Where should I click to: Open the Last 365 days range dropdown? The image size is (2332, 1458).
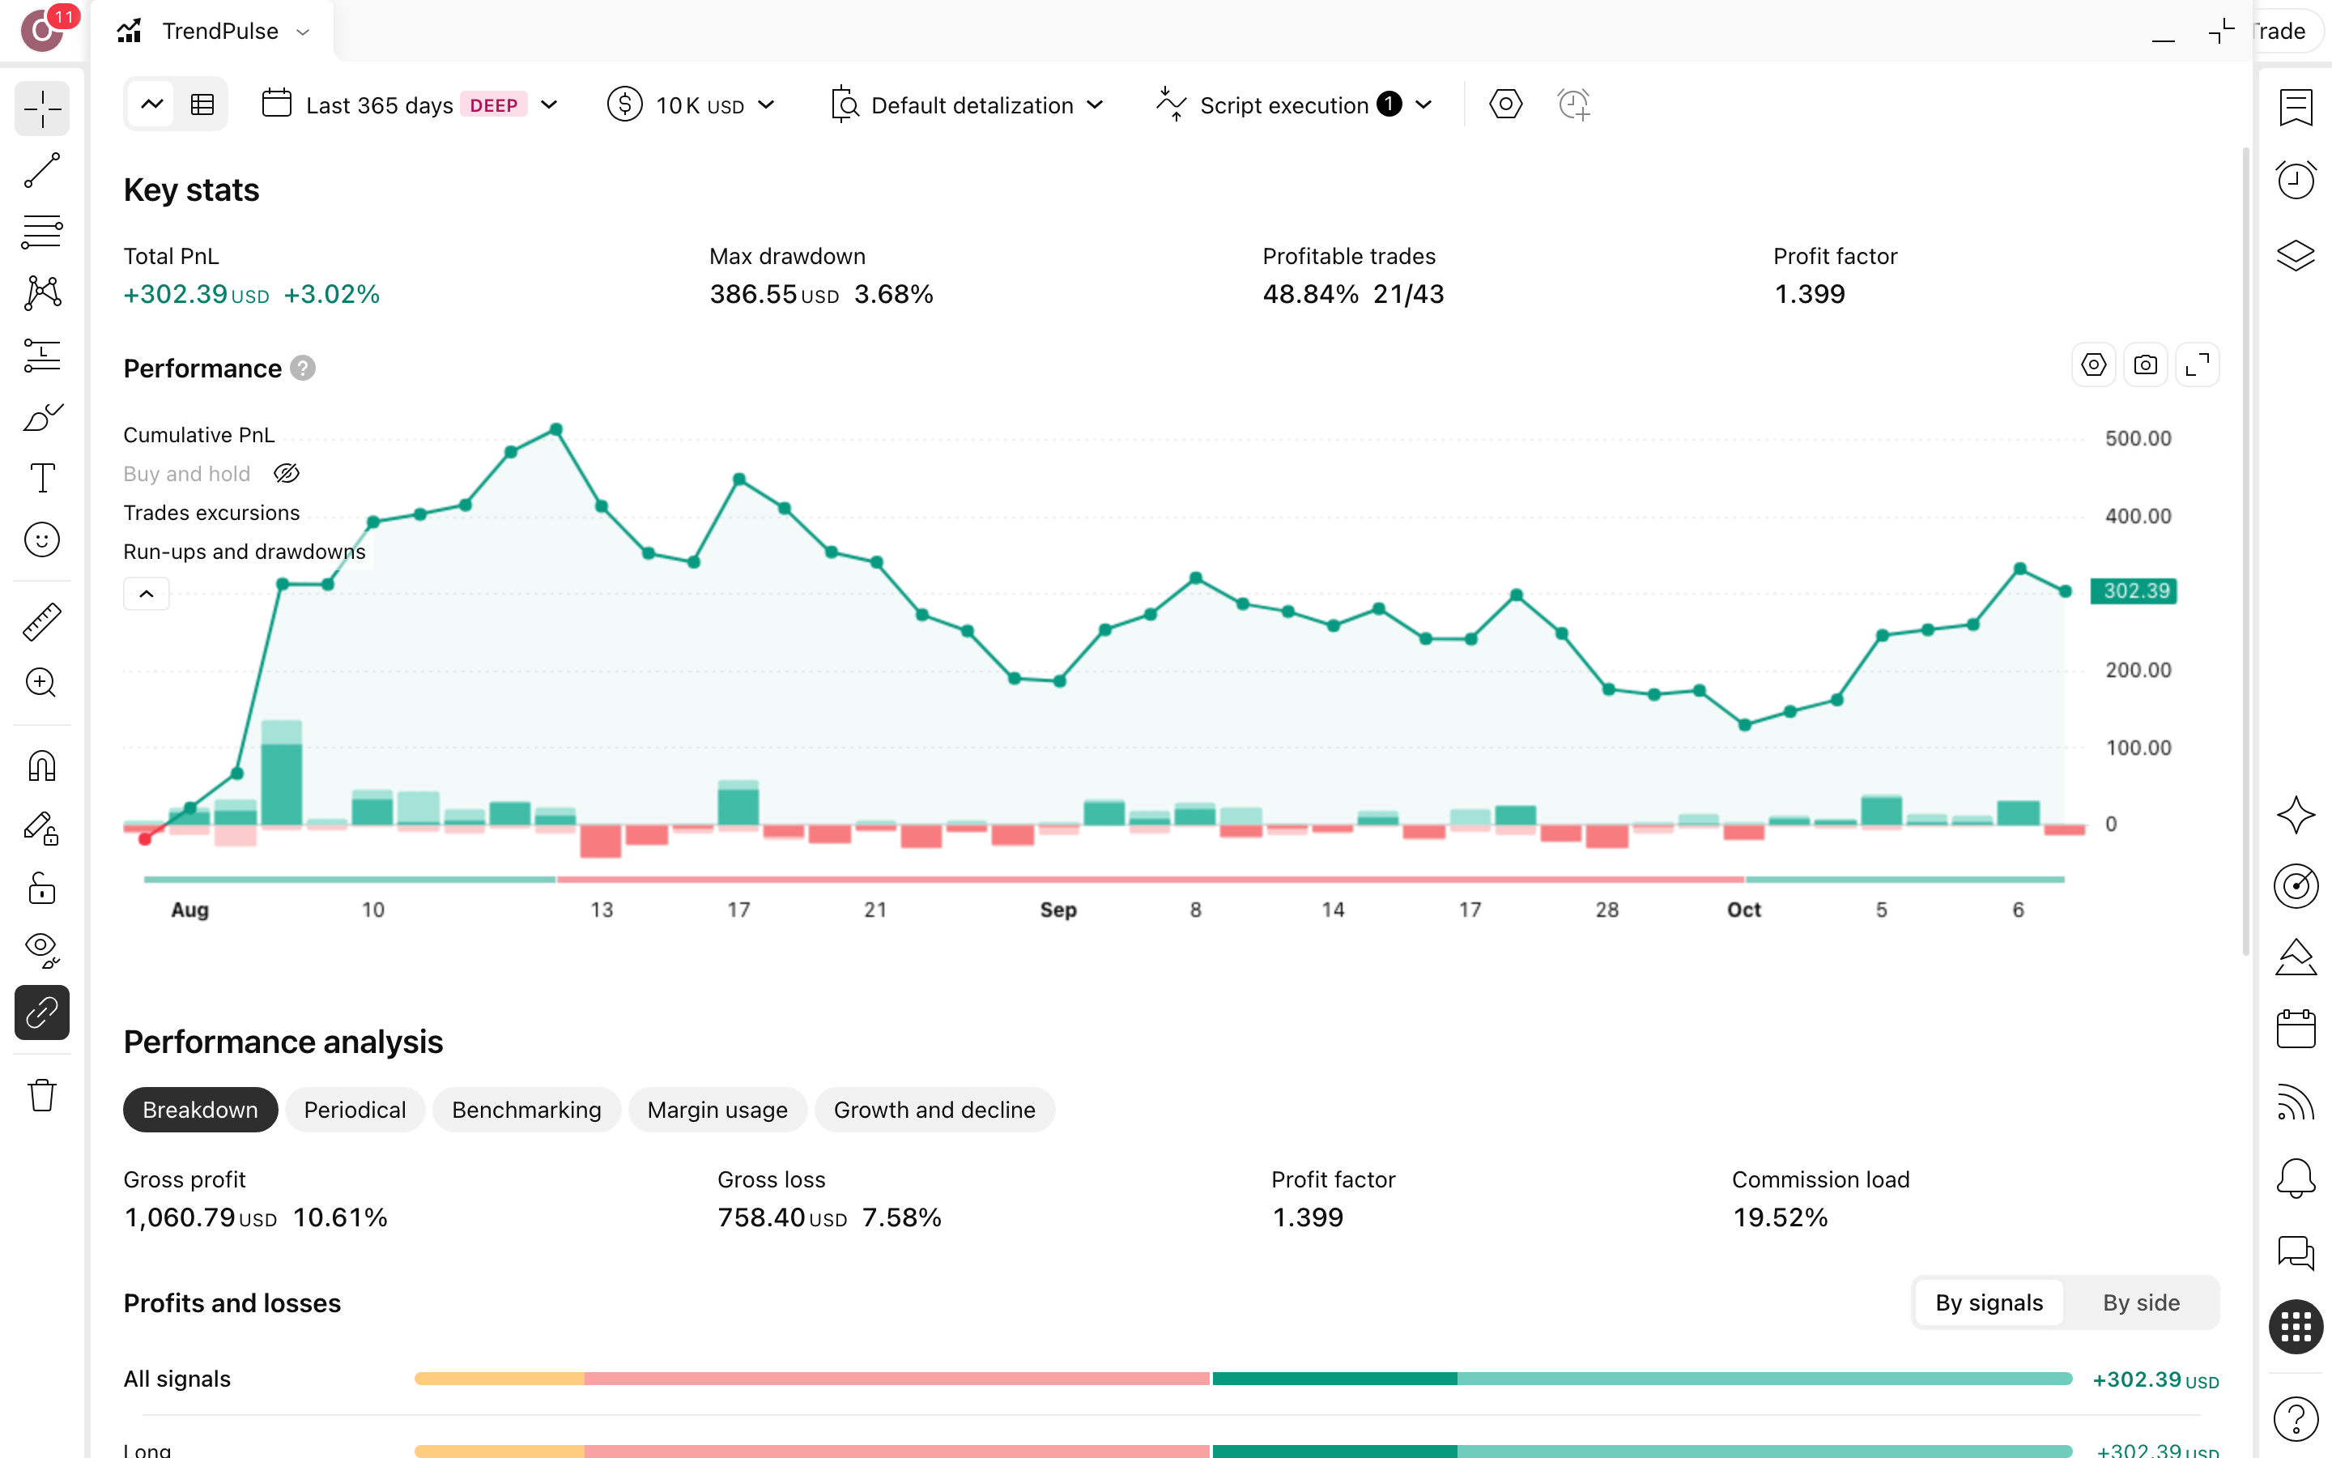coord(411,104)
